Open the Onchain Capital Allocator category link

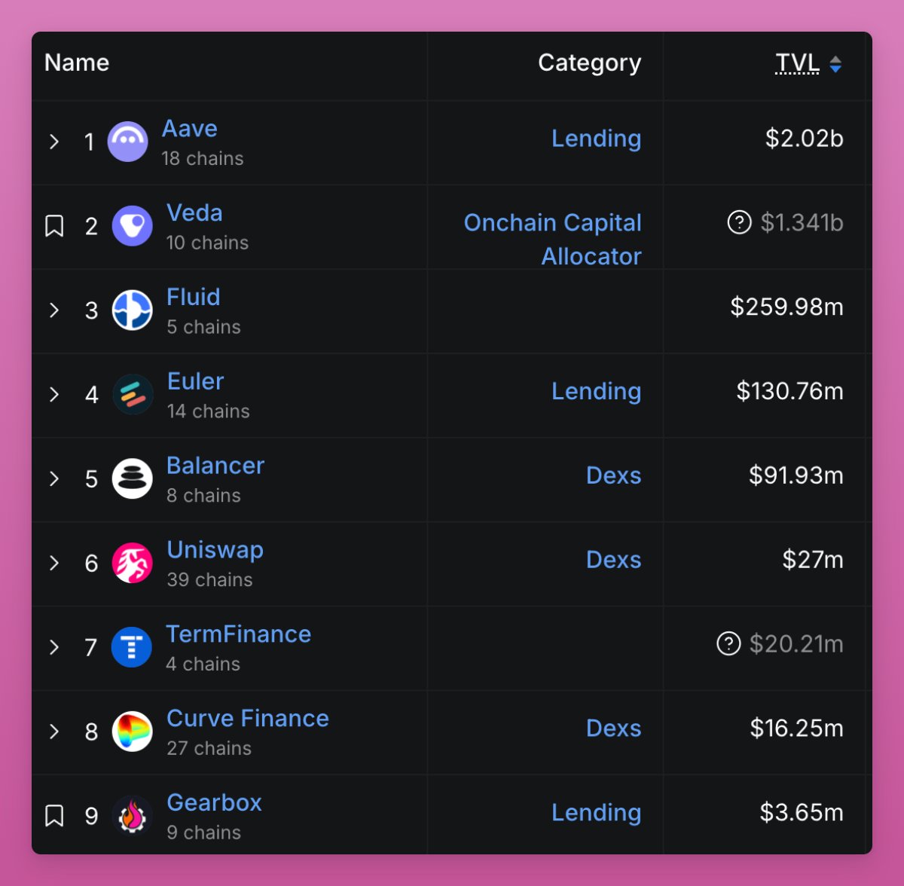553,239
